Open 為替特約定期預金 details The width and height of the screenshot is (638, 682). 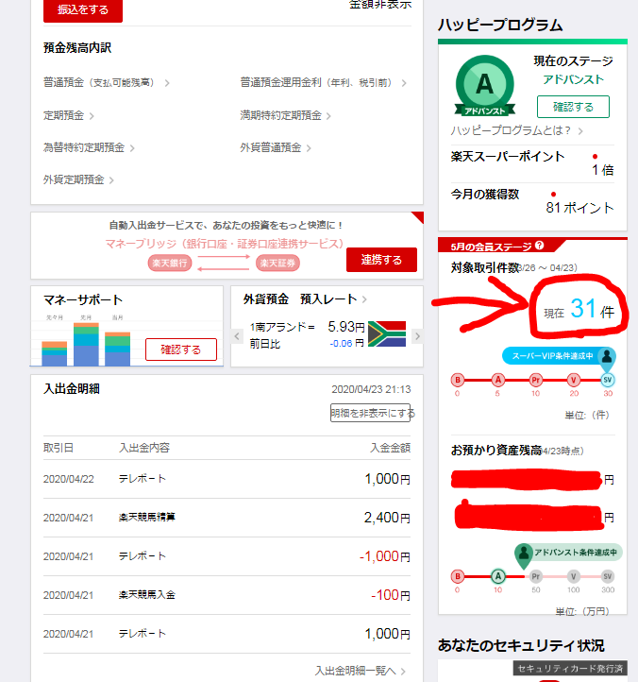click(89, 148)
